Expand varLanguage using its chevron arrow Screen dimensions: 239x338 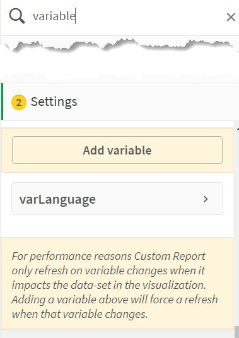point(206,199)
